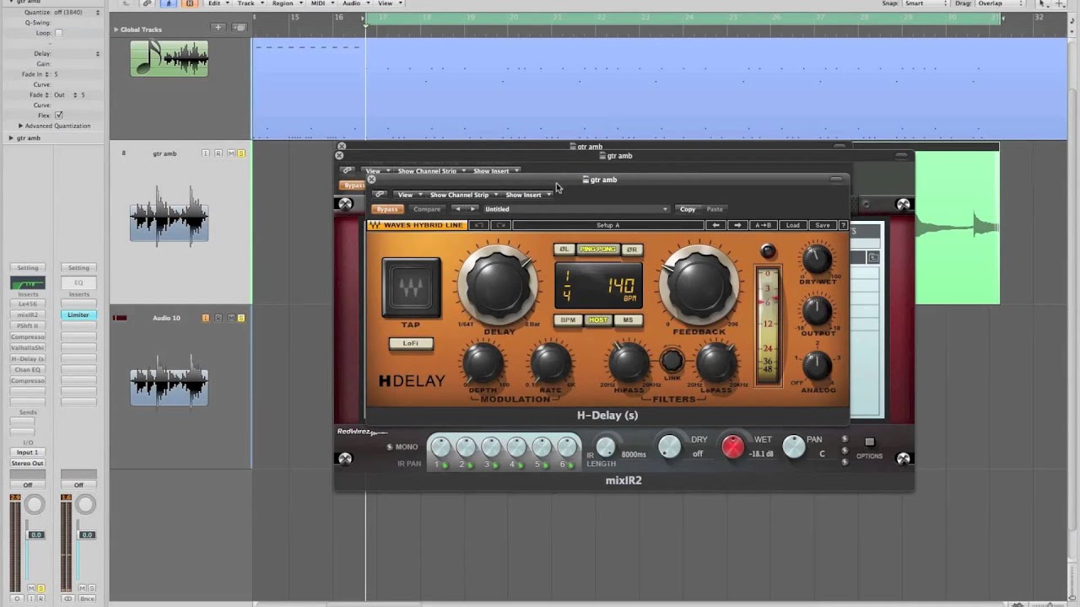Open Show Insert dropdown in H-Delay
Image resolution: width=1080 pixels, height=607 pixels.
point(528,195)
